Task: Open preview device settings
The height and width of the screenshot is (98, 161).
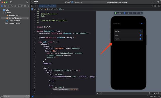Action: [137, 13]
